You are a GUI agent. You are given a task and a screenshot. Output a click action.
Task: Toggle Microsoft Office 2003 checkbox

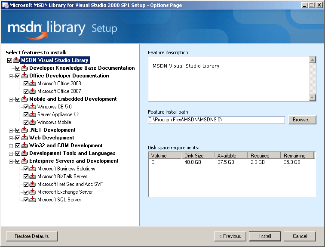(x=26, y=83)
